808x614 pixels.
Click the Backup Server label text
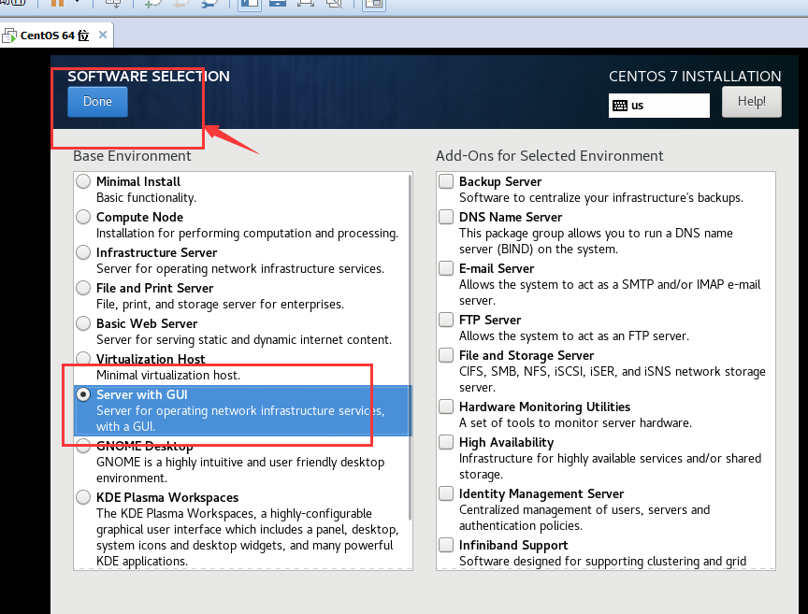[x=500, y=182]
